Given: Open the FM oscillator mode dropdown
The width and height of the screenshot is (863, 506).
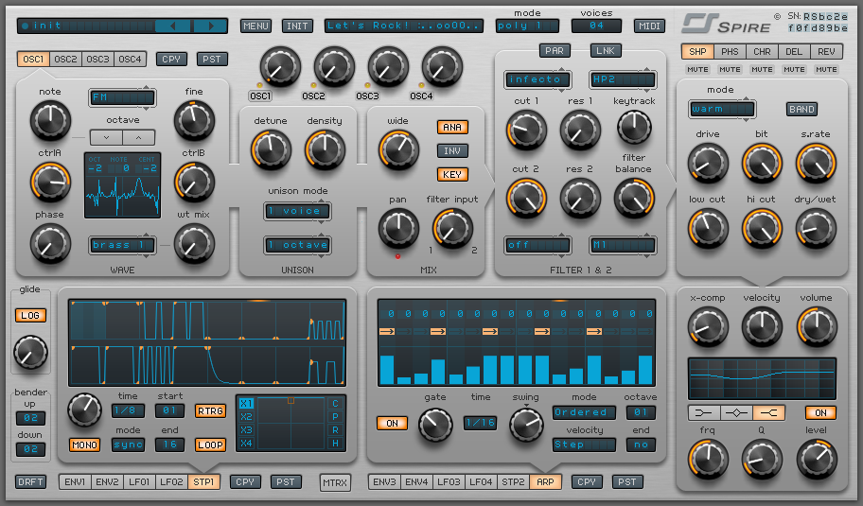Looking at the screenshot, I should tap(122, 97).
